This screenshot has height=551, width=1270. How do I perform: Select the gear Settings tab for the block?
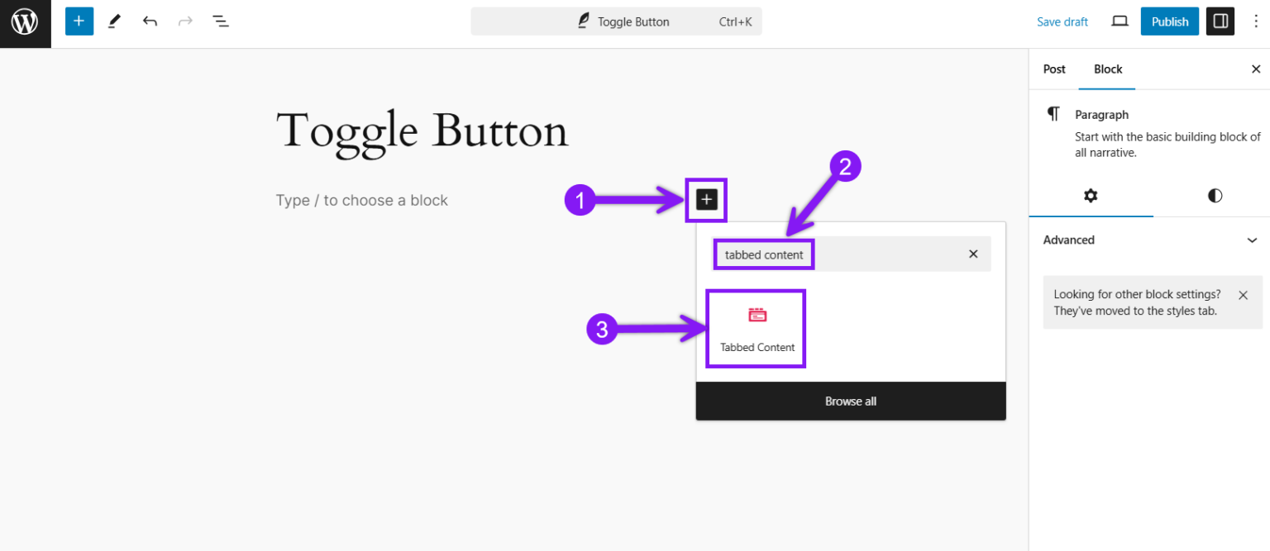pyautogui.click(x=1091, y=196)
